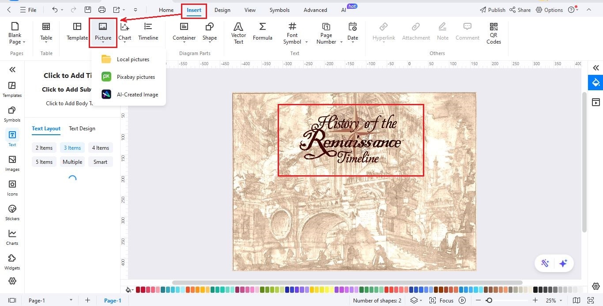Switch to the Design ribbon tab
The height and width of the screenshot is (306, 603).
(x=222, y=10)
